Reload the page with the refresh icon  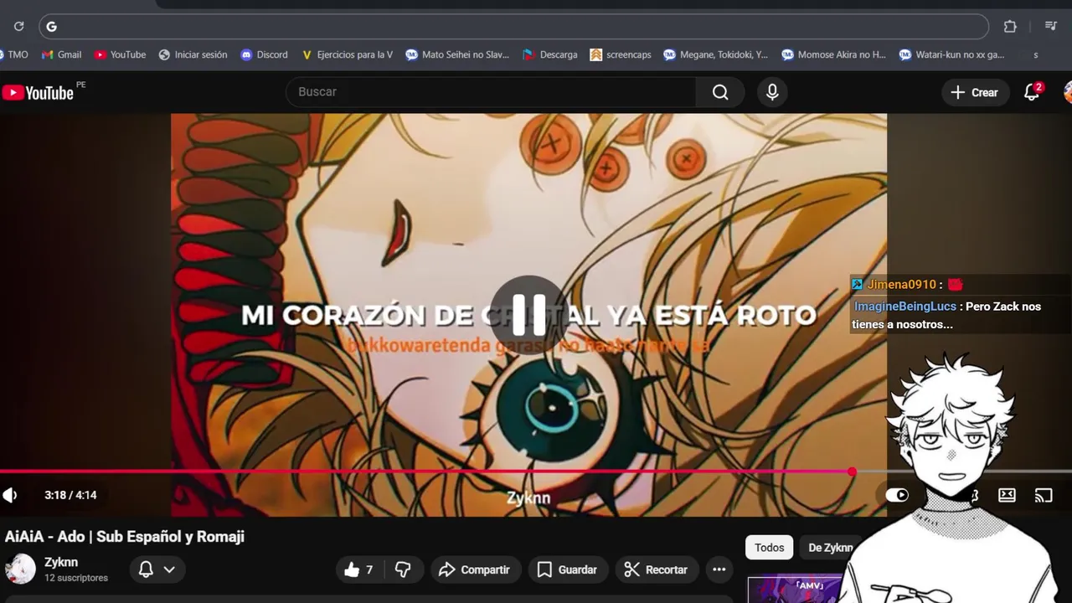19,27
